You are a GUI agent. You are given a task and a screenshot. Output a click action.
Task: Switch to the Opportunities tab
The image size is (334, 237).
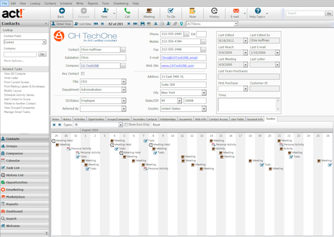[x=96, y=119]
